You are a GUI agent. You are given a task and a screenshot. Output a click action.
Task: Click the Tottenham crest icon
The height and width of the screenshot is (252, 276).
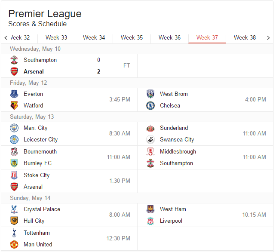tap(14, 233)
